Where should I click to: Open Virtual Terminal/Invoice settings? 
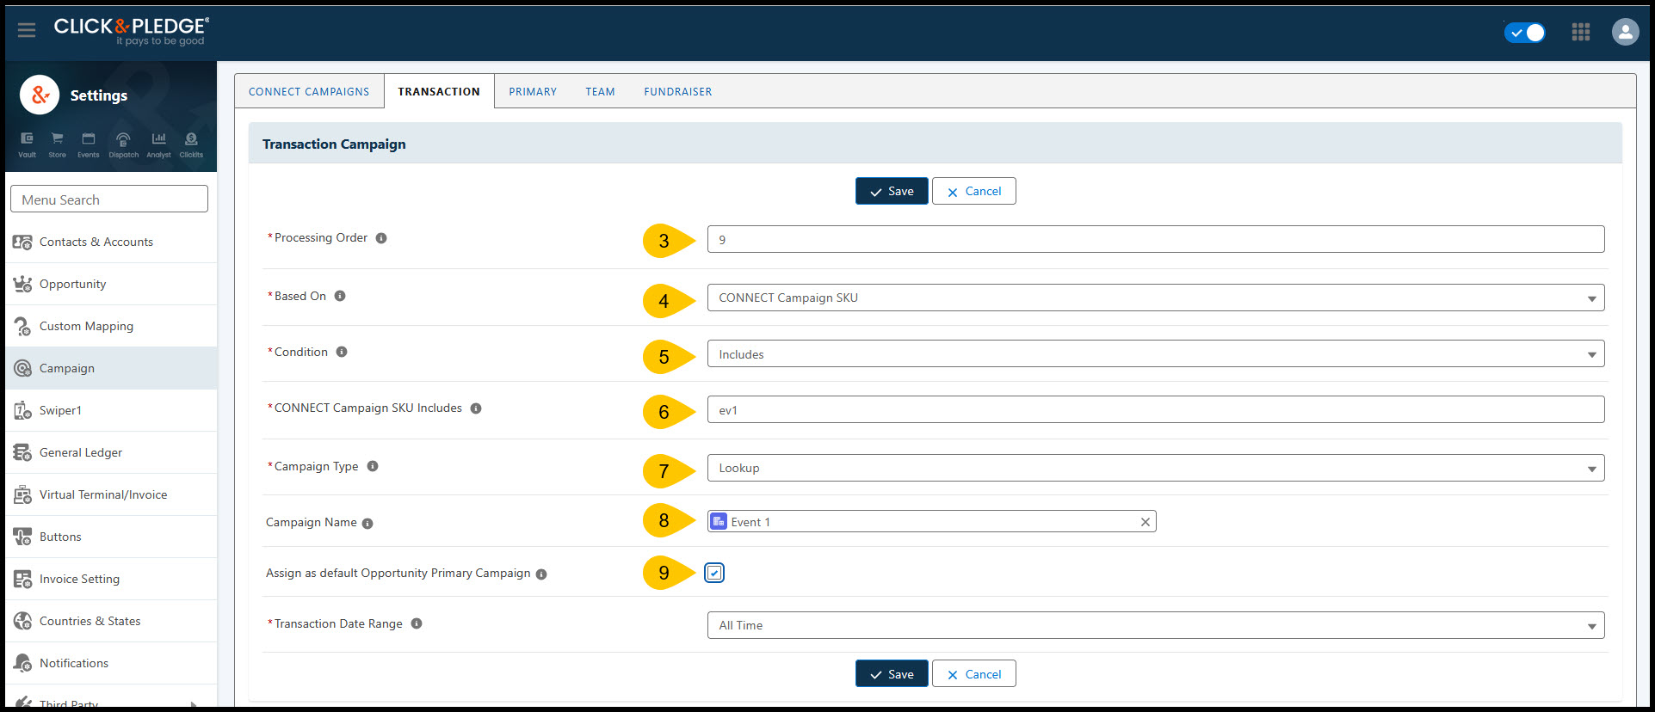point(111,494)
